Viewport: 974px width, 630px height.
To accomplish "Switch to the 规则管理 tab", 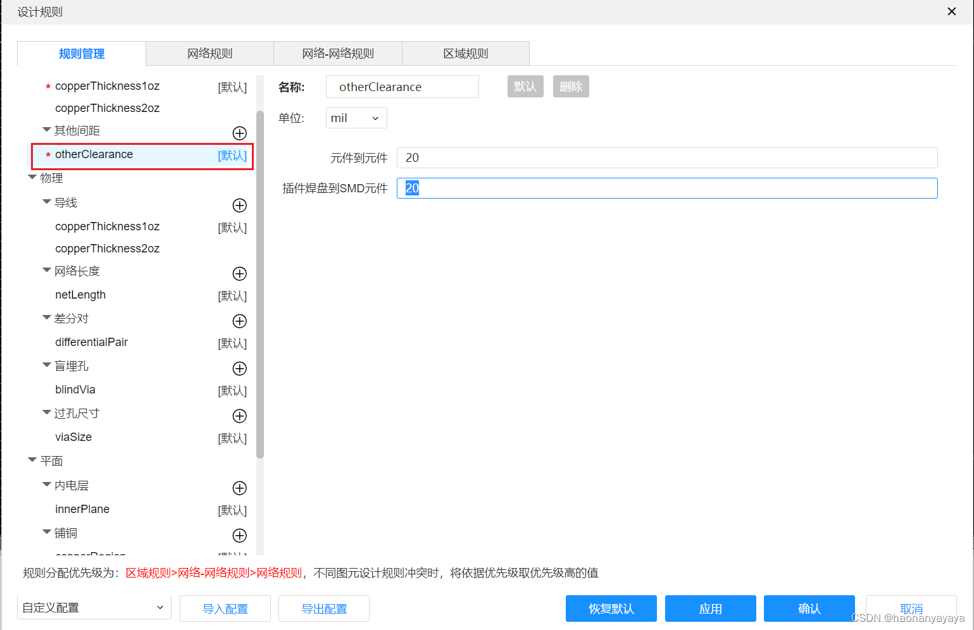I will click(82, 54).
